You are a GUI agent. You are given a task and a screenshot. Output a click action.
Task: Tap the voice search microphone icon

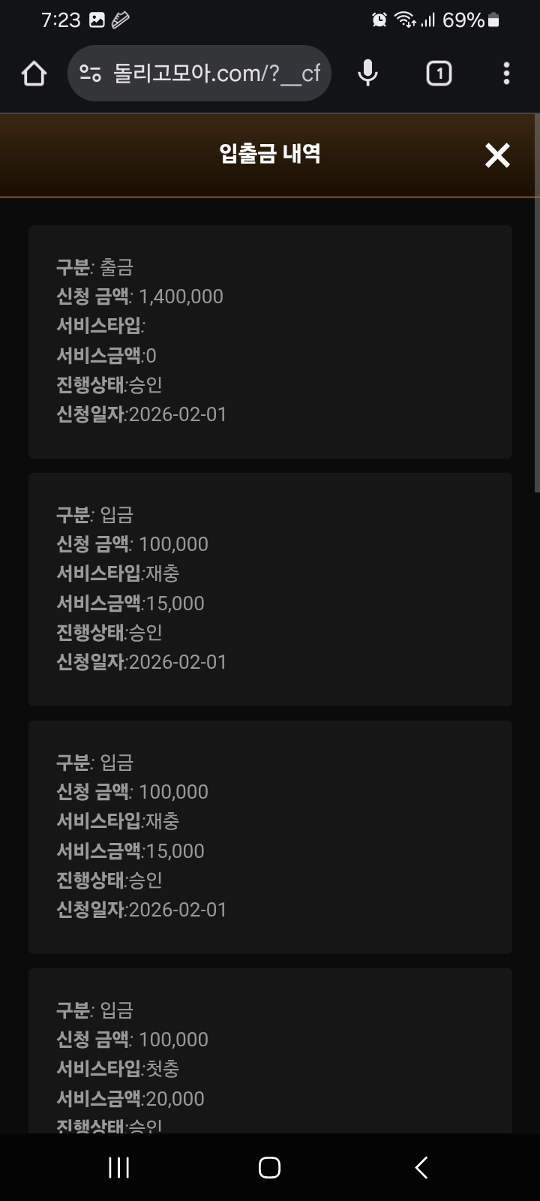(367, 74)
